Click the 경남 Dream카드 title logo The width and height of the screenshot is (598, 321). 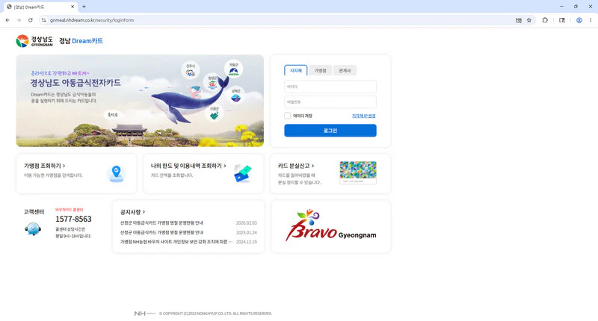click(81, 41)
